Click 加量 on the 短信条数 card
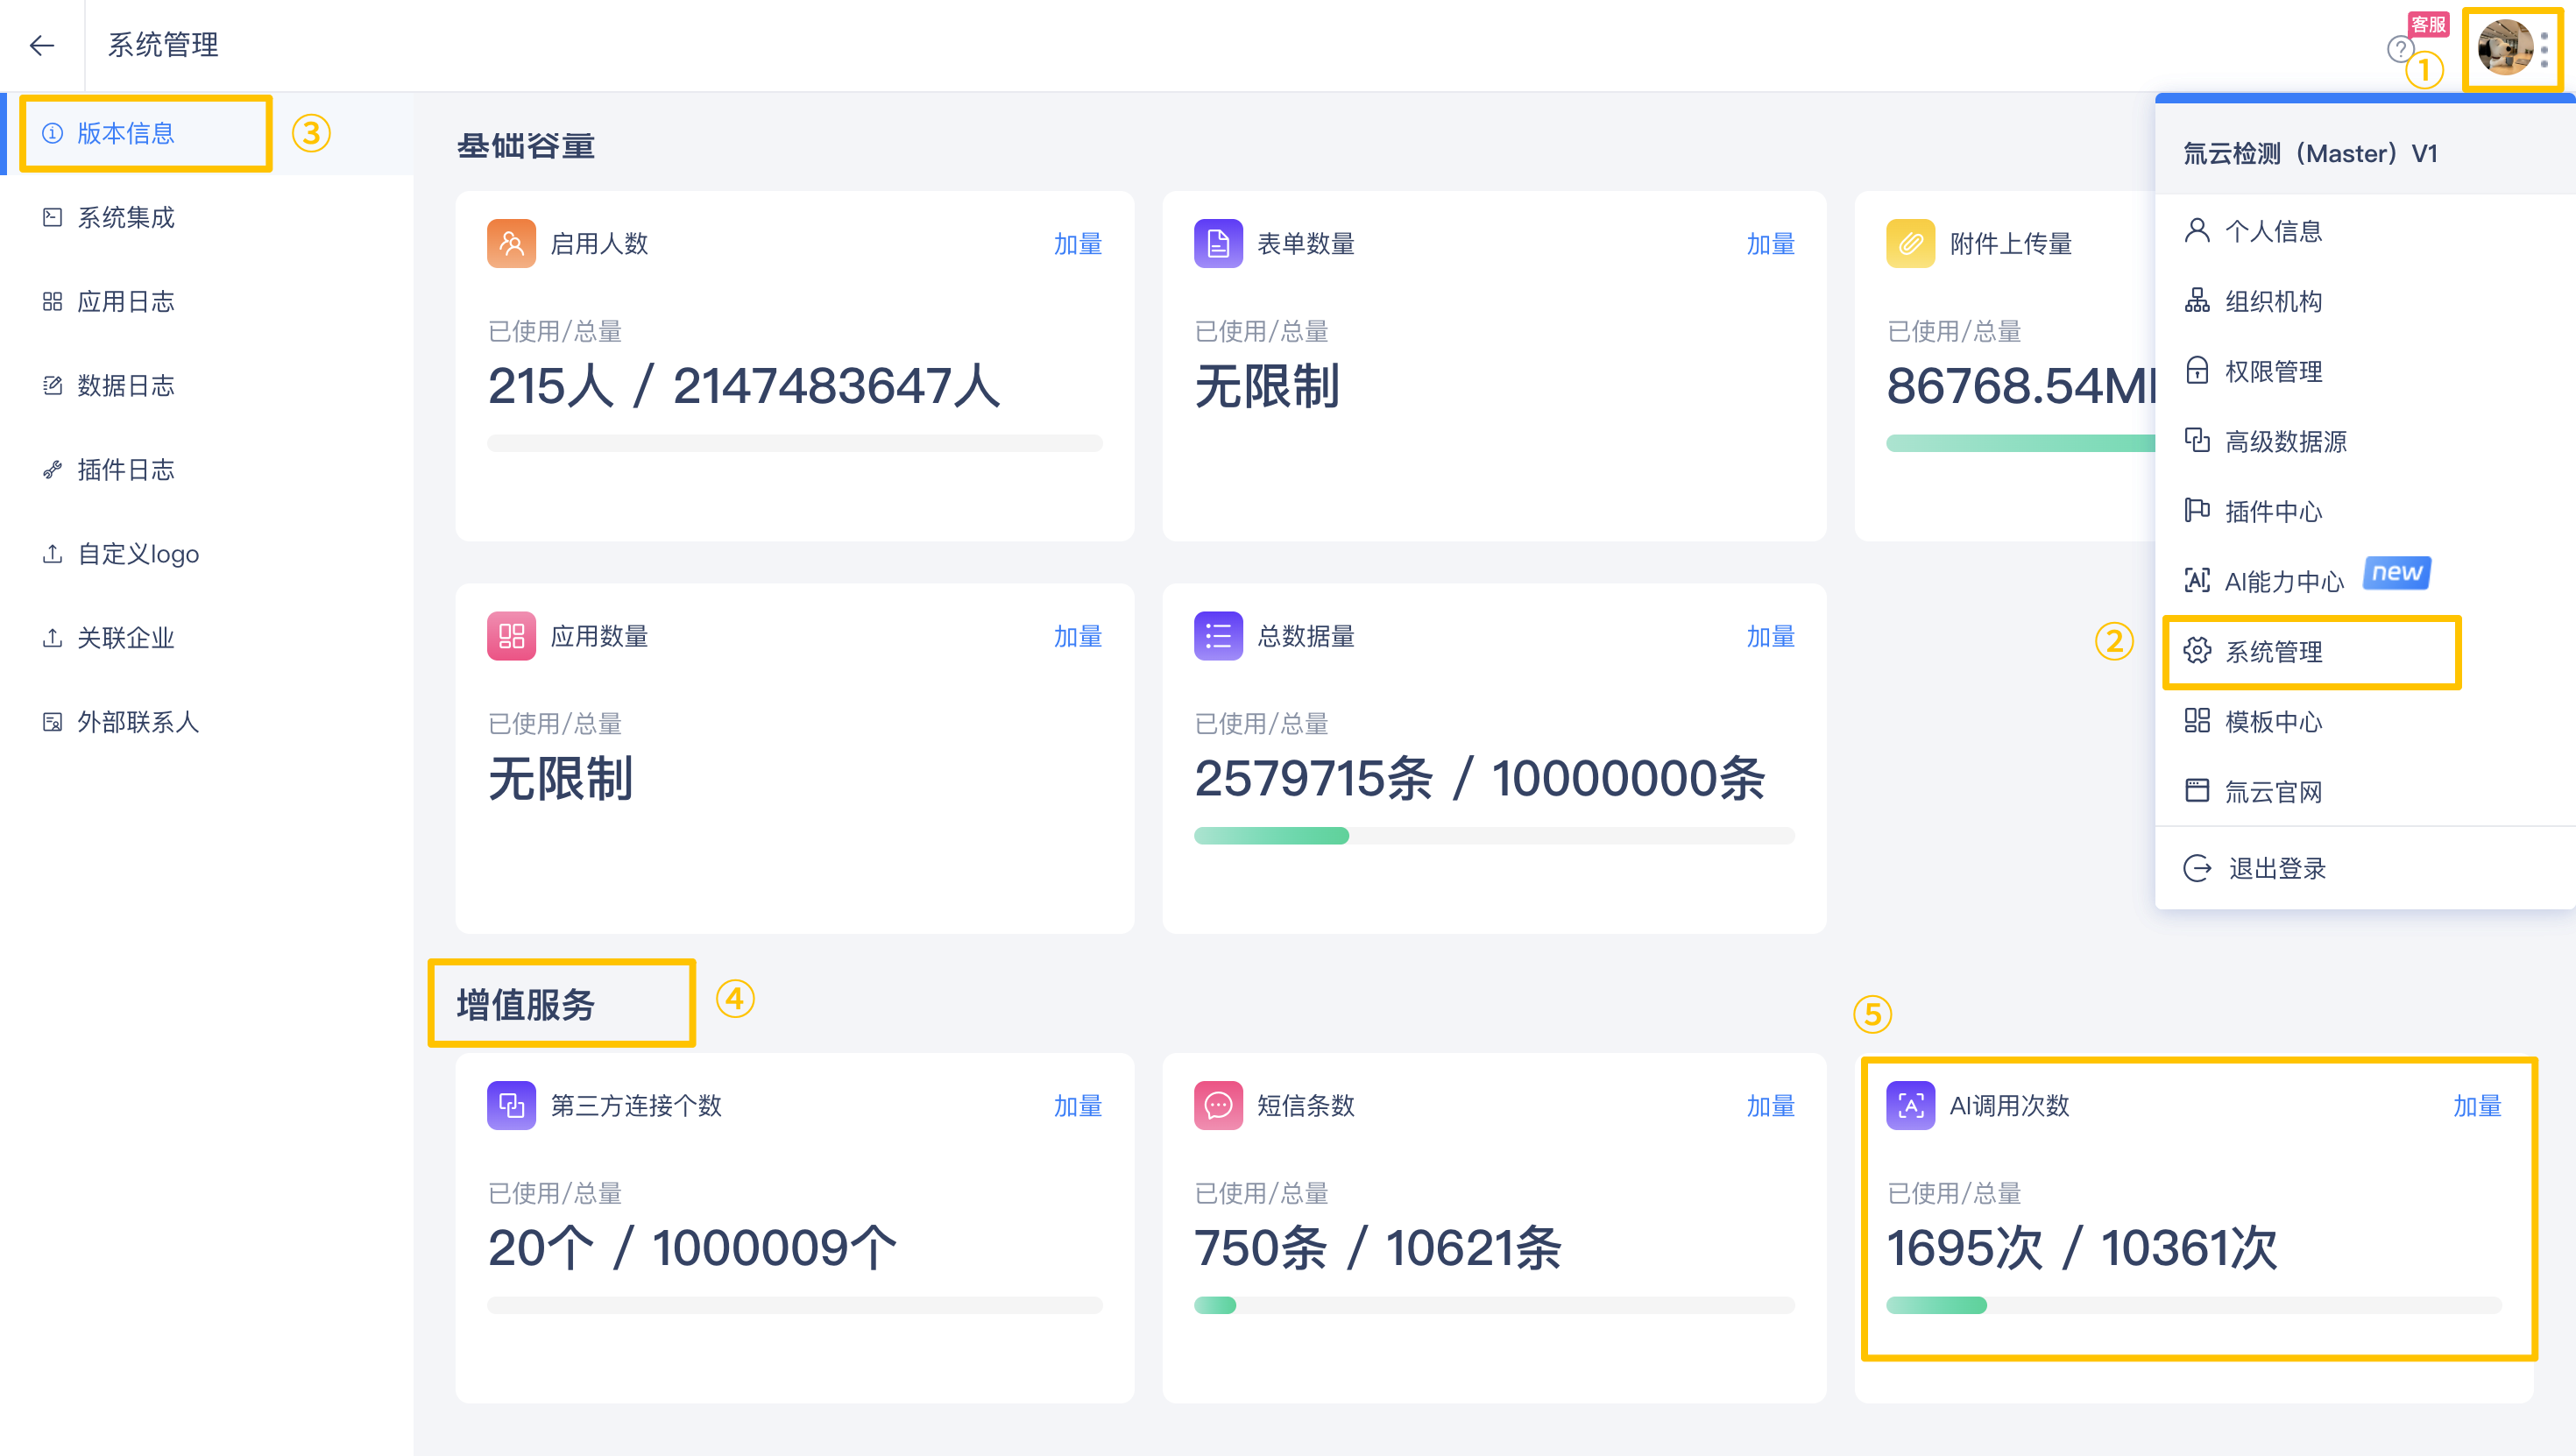The height and width of the screenshot is (1456, 2576). [x=1770, y=1106]
